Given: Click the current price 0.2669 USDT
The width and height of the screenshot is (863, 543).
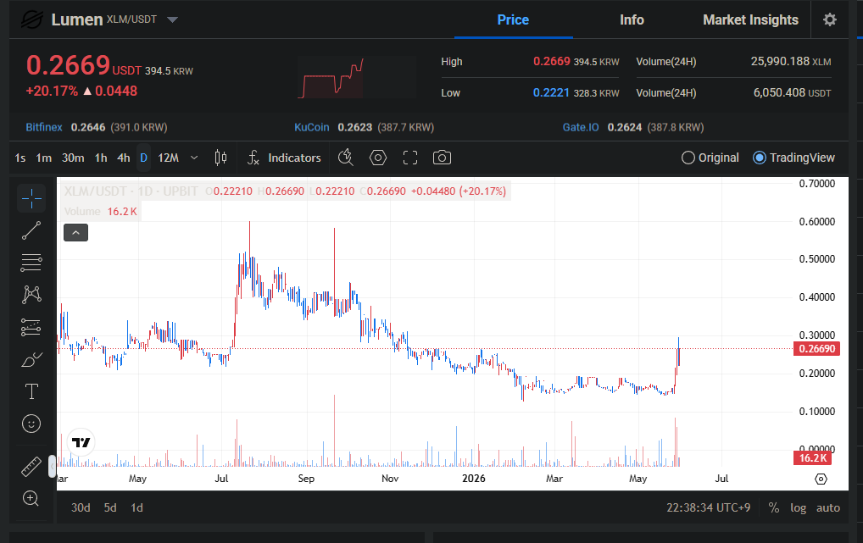Looking at the screenshot, I should click(x=84, y=66).
